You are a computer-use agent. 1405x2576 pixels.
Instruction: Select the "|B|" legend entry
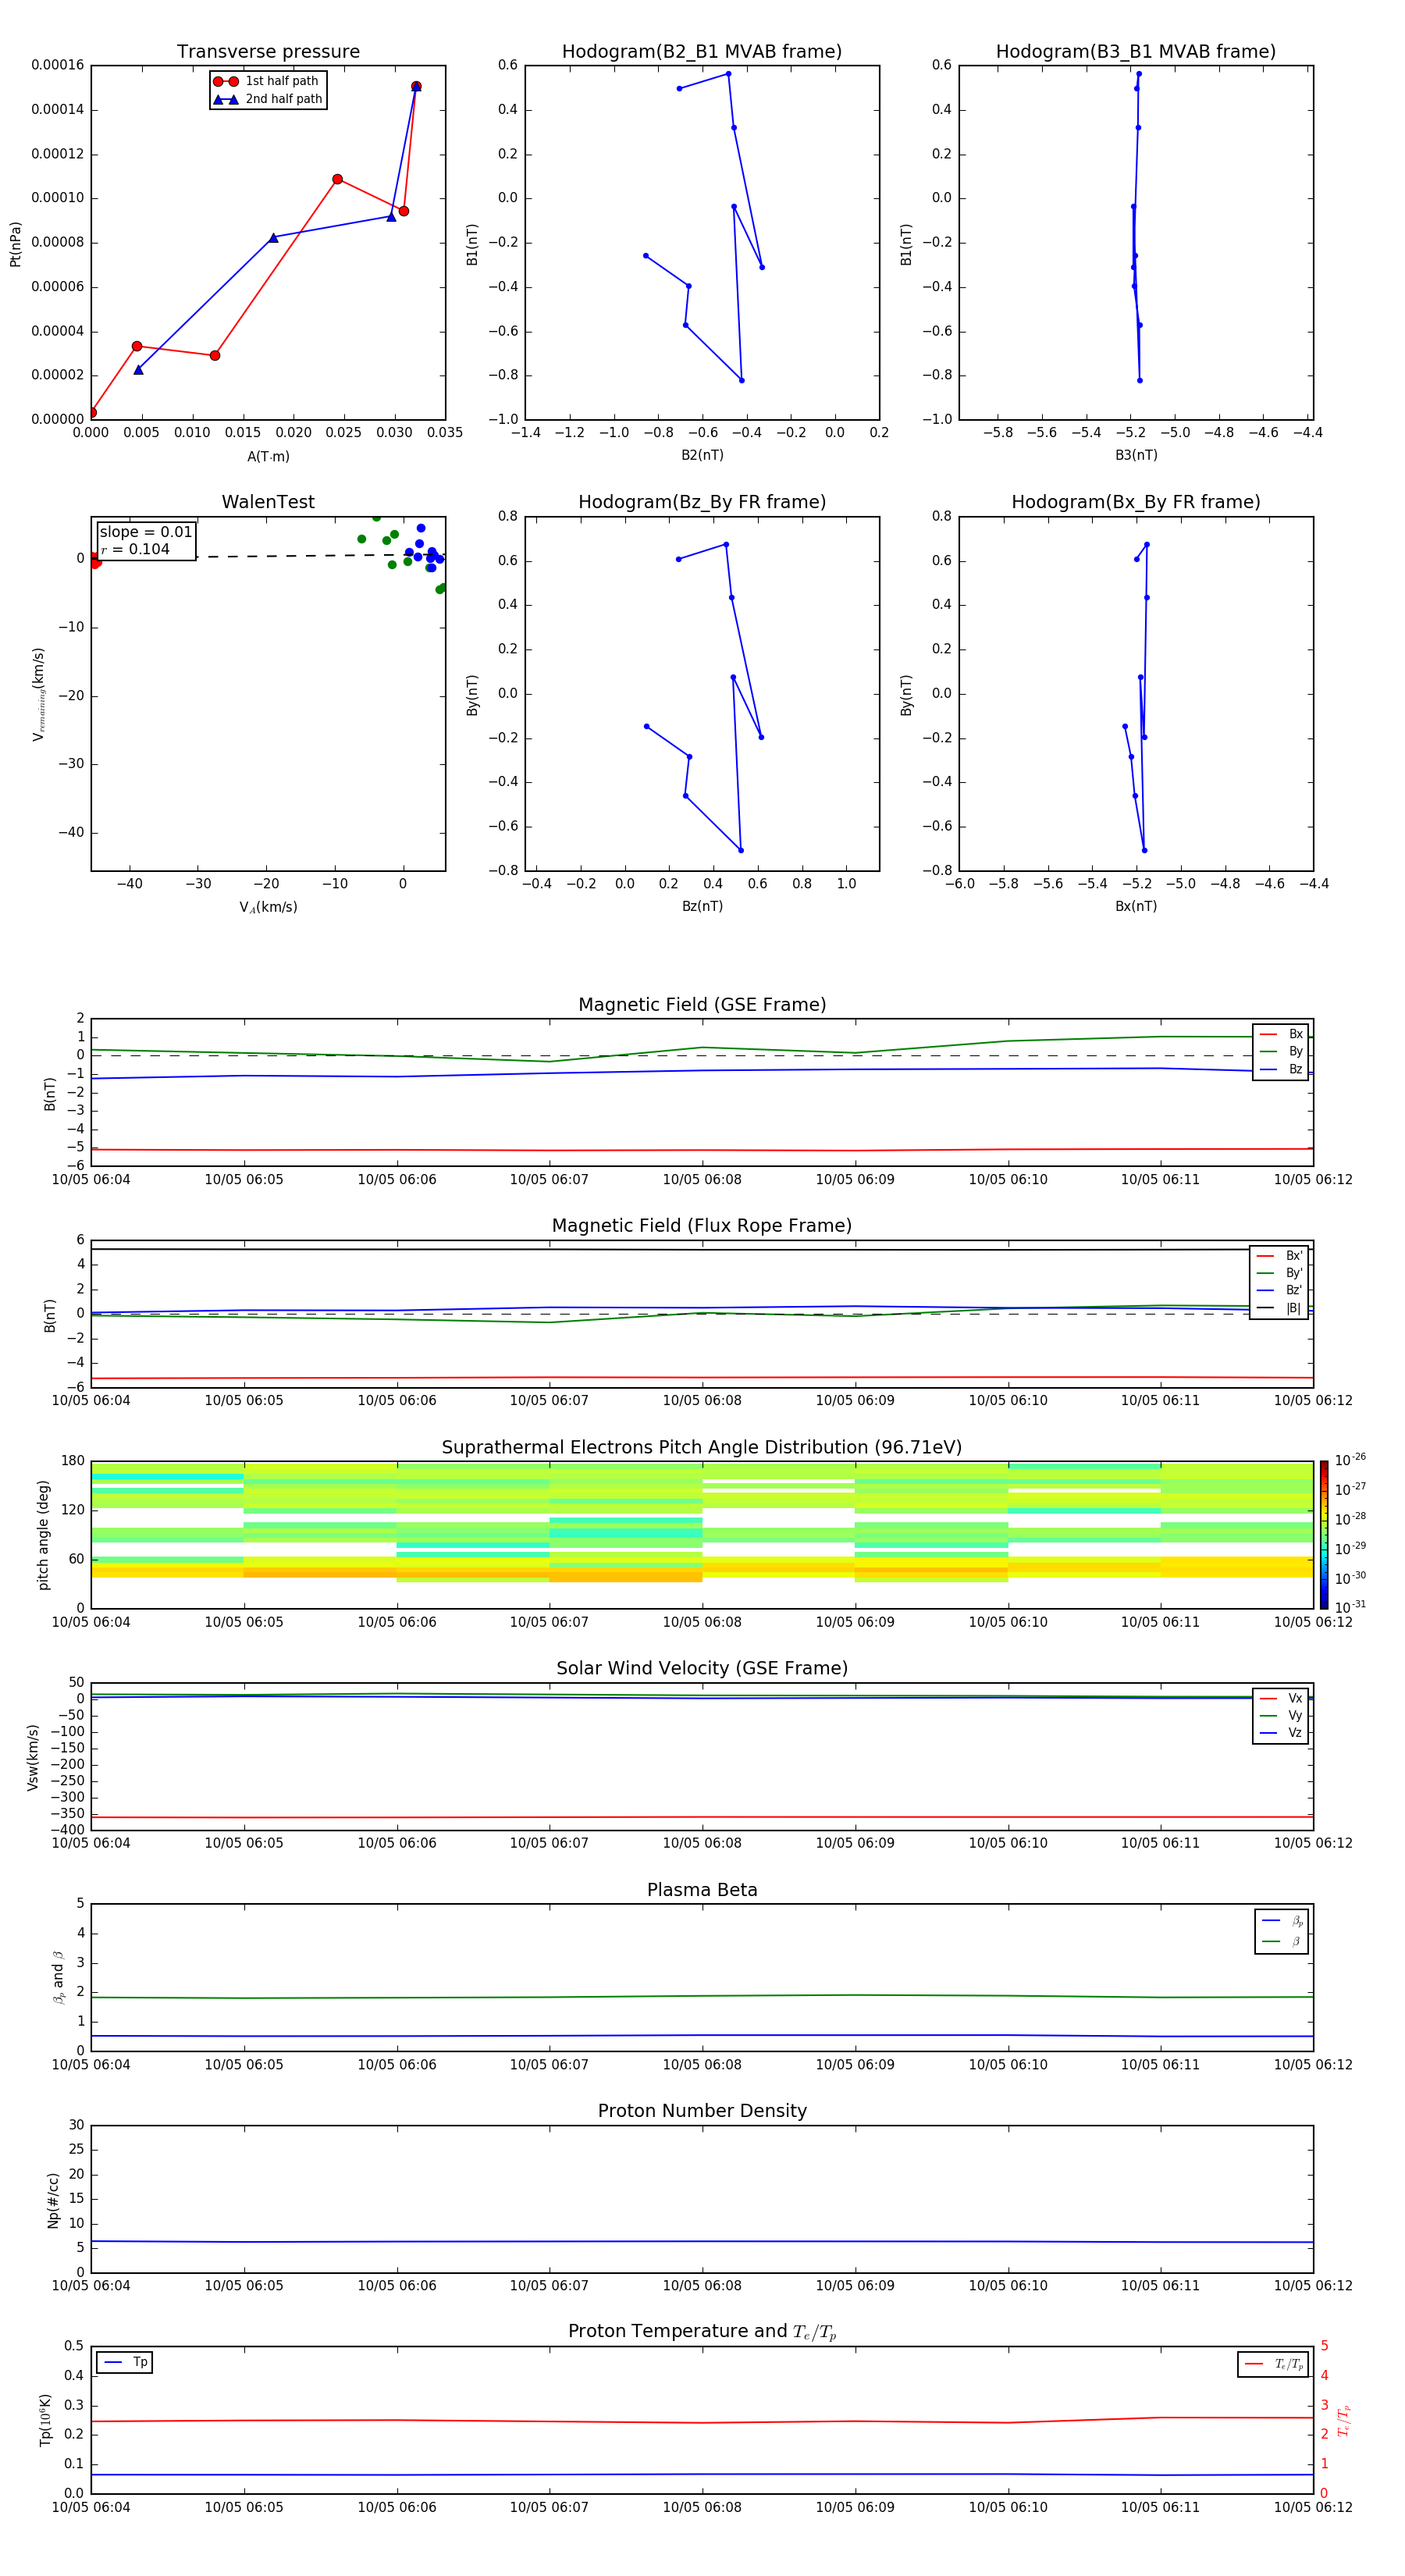tap(1279, 1308)
